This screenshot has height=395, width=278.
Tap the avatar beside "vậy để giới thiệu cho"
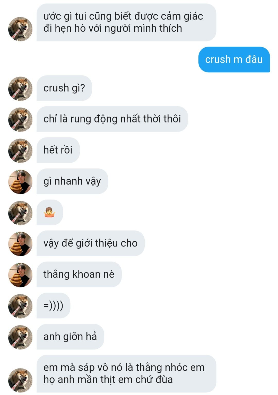(20, 244)
